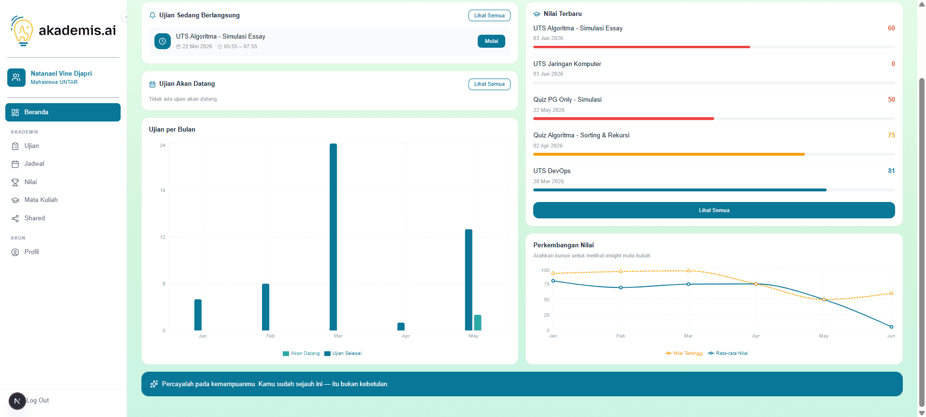
Task: Toggle the Akan Datang legend in bar chart
Action: point(301,353)
